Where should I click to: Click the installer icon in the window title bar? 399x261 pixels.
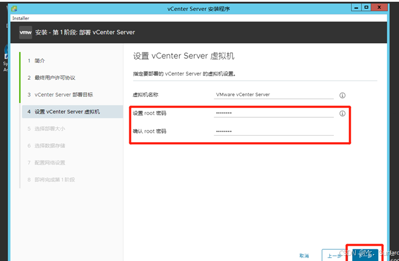(14, 9)
